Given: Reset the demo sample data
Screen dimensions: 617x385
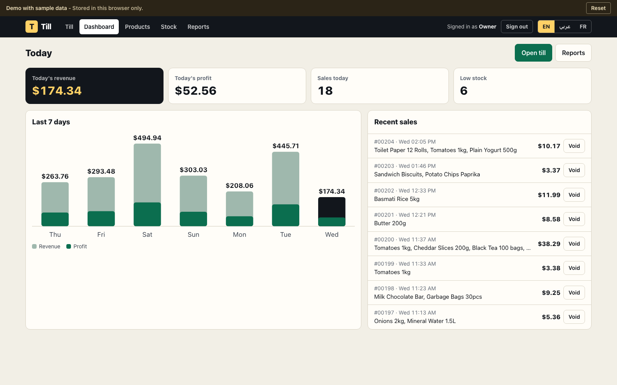Looking at the screenshot, I should click(598, 8).
